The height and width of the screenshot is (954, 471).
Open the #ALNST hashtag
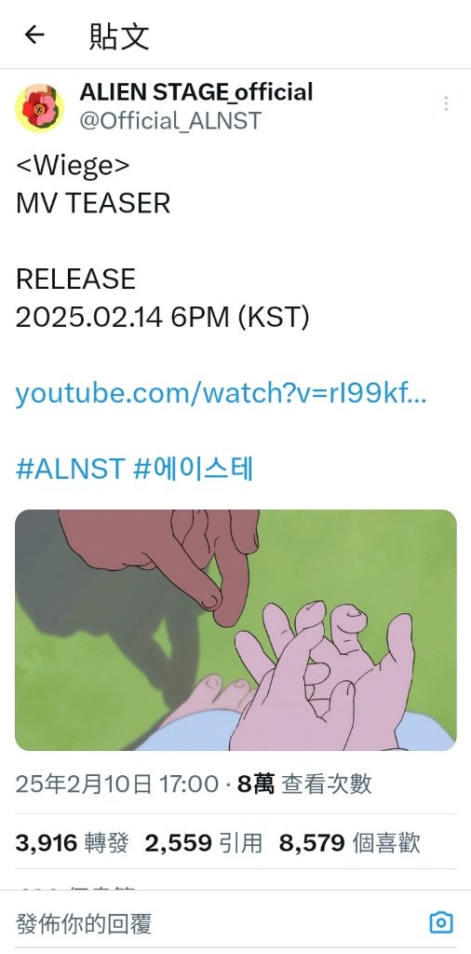click(70, 470)
